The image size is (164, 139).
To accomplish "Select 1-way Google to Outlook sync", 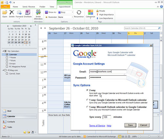I will point(87,100).
